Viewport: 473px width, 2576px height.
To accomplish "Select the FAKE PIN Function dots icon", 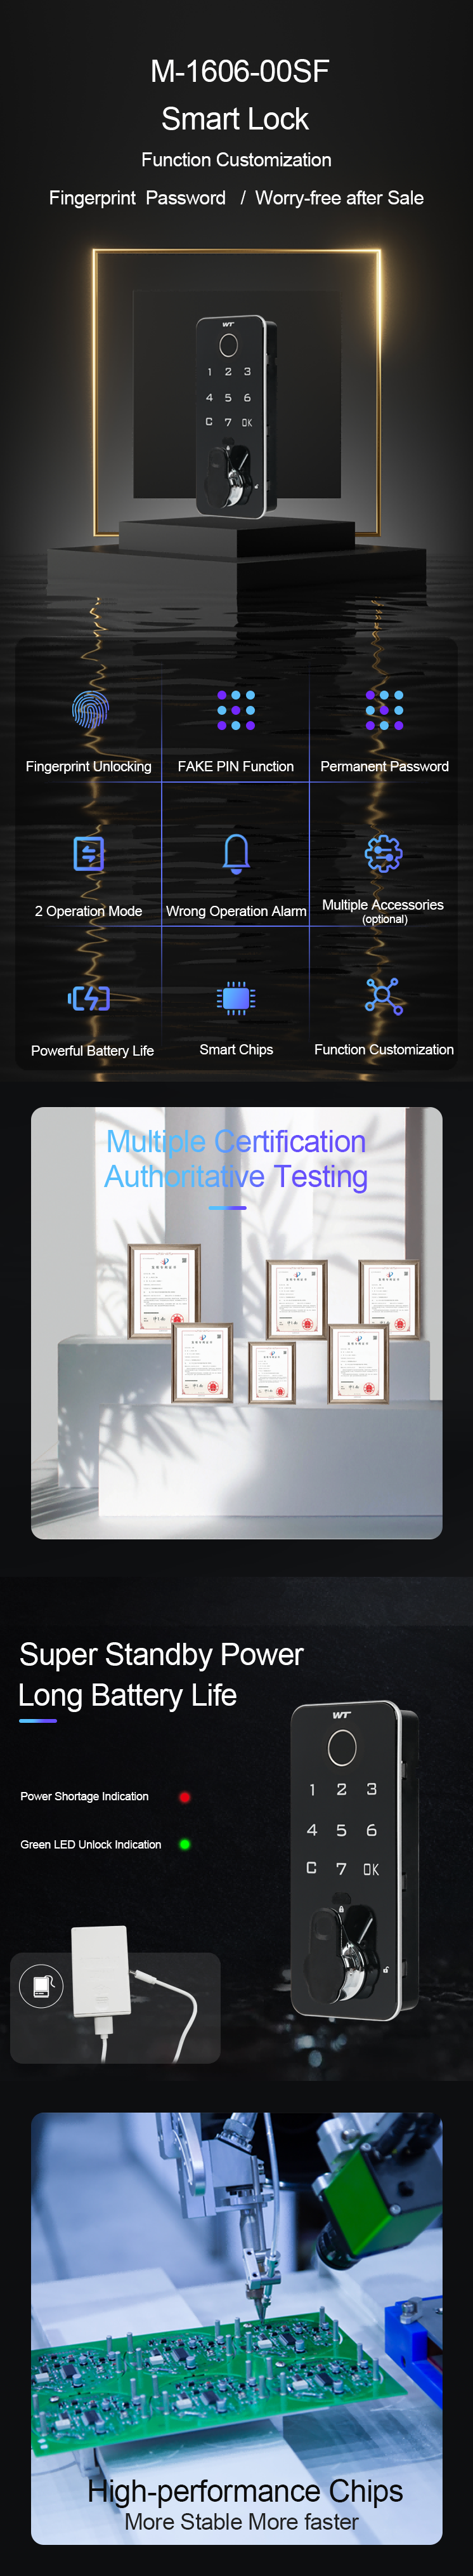I will click(235, 709).
